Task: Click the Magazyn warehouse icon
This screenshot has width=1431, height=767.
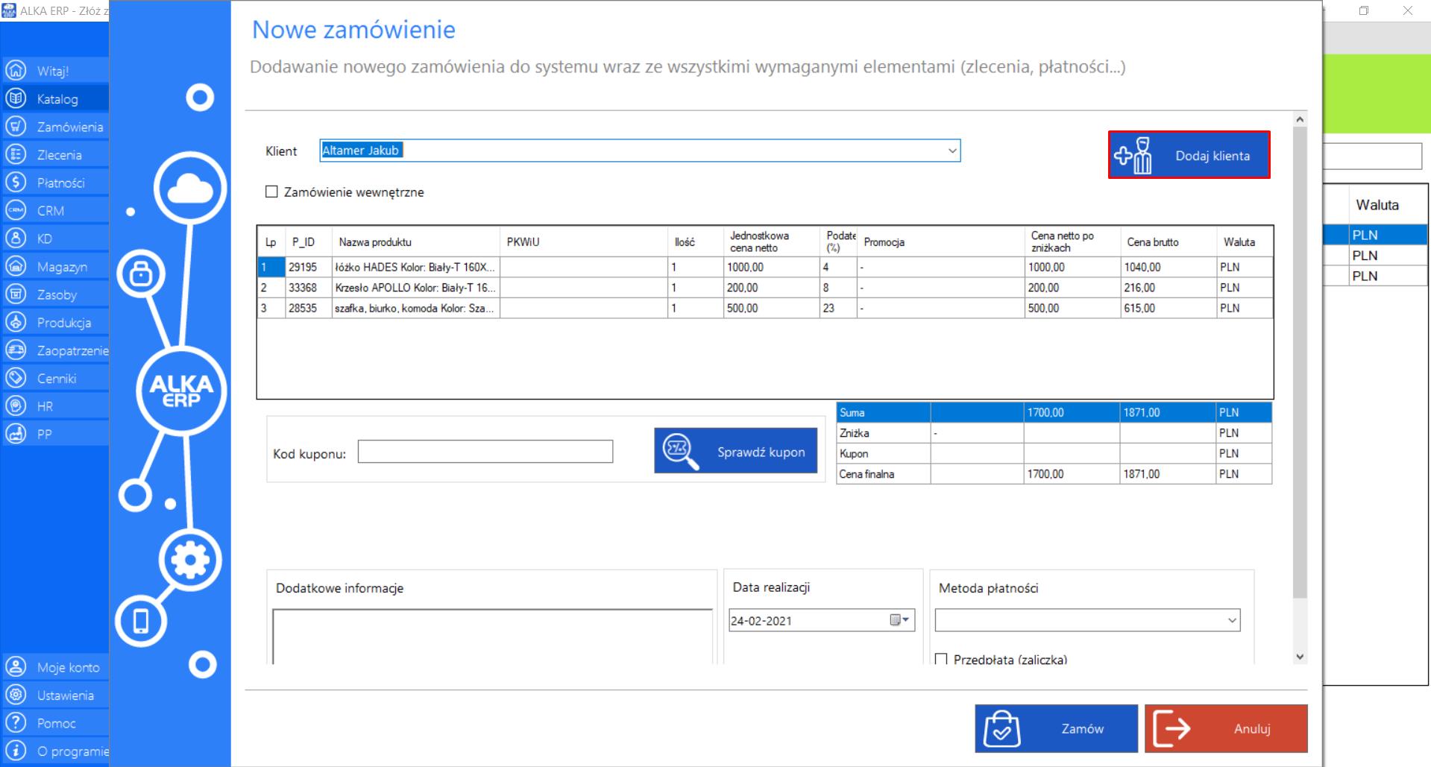Action: click(x=16, y=266)
